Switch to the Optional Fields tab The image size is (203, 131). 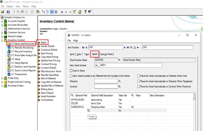click(106, 54)
